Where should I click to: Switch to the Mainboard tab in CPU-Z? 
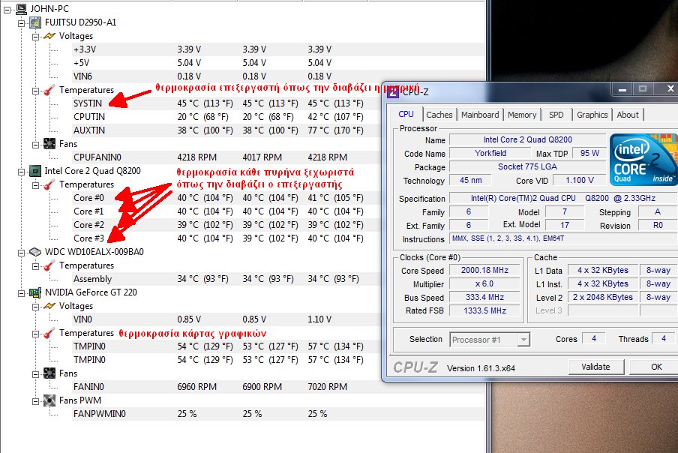[x=480, y=115]
